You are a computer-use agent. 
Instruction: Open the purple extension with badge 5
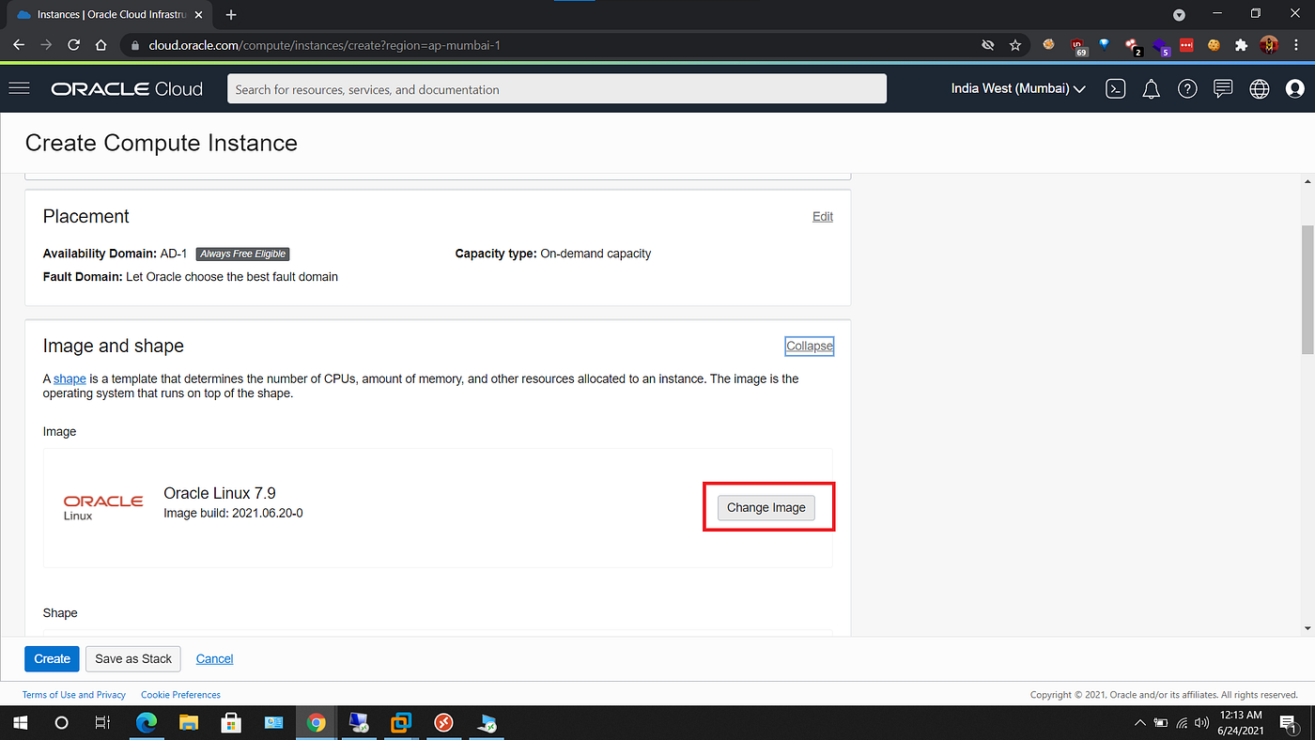point(1161,46)
